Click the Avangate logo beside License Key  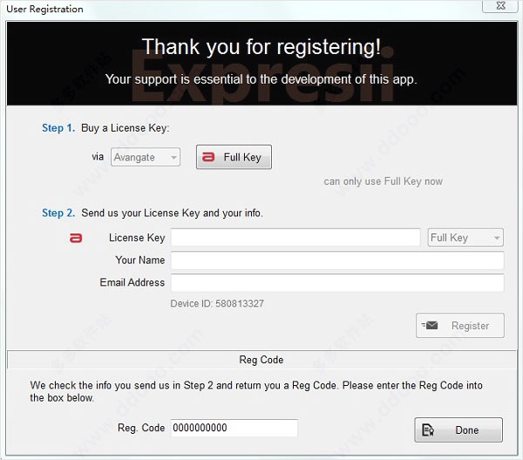pos(76,238)
